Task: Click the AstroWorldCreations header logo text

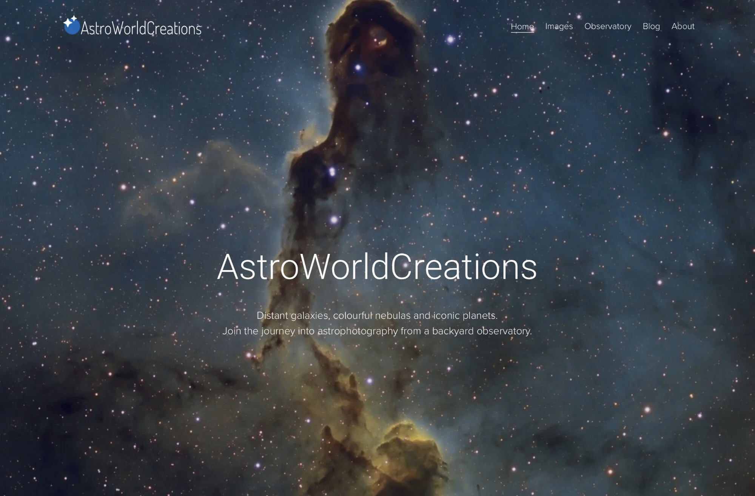Action: (x=141, y=29)
